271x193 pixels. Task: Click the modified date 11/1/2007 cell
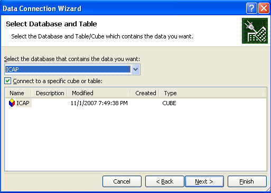99,103
